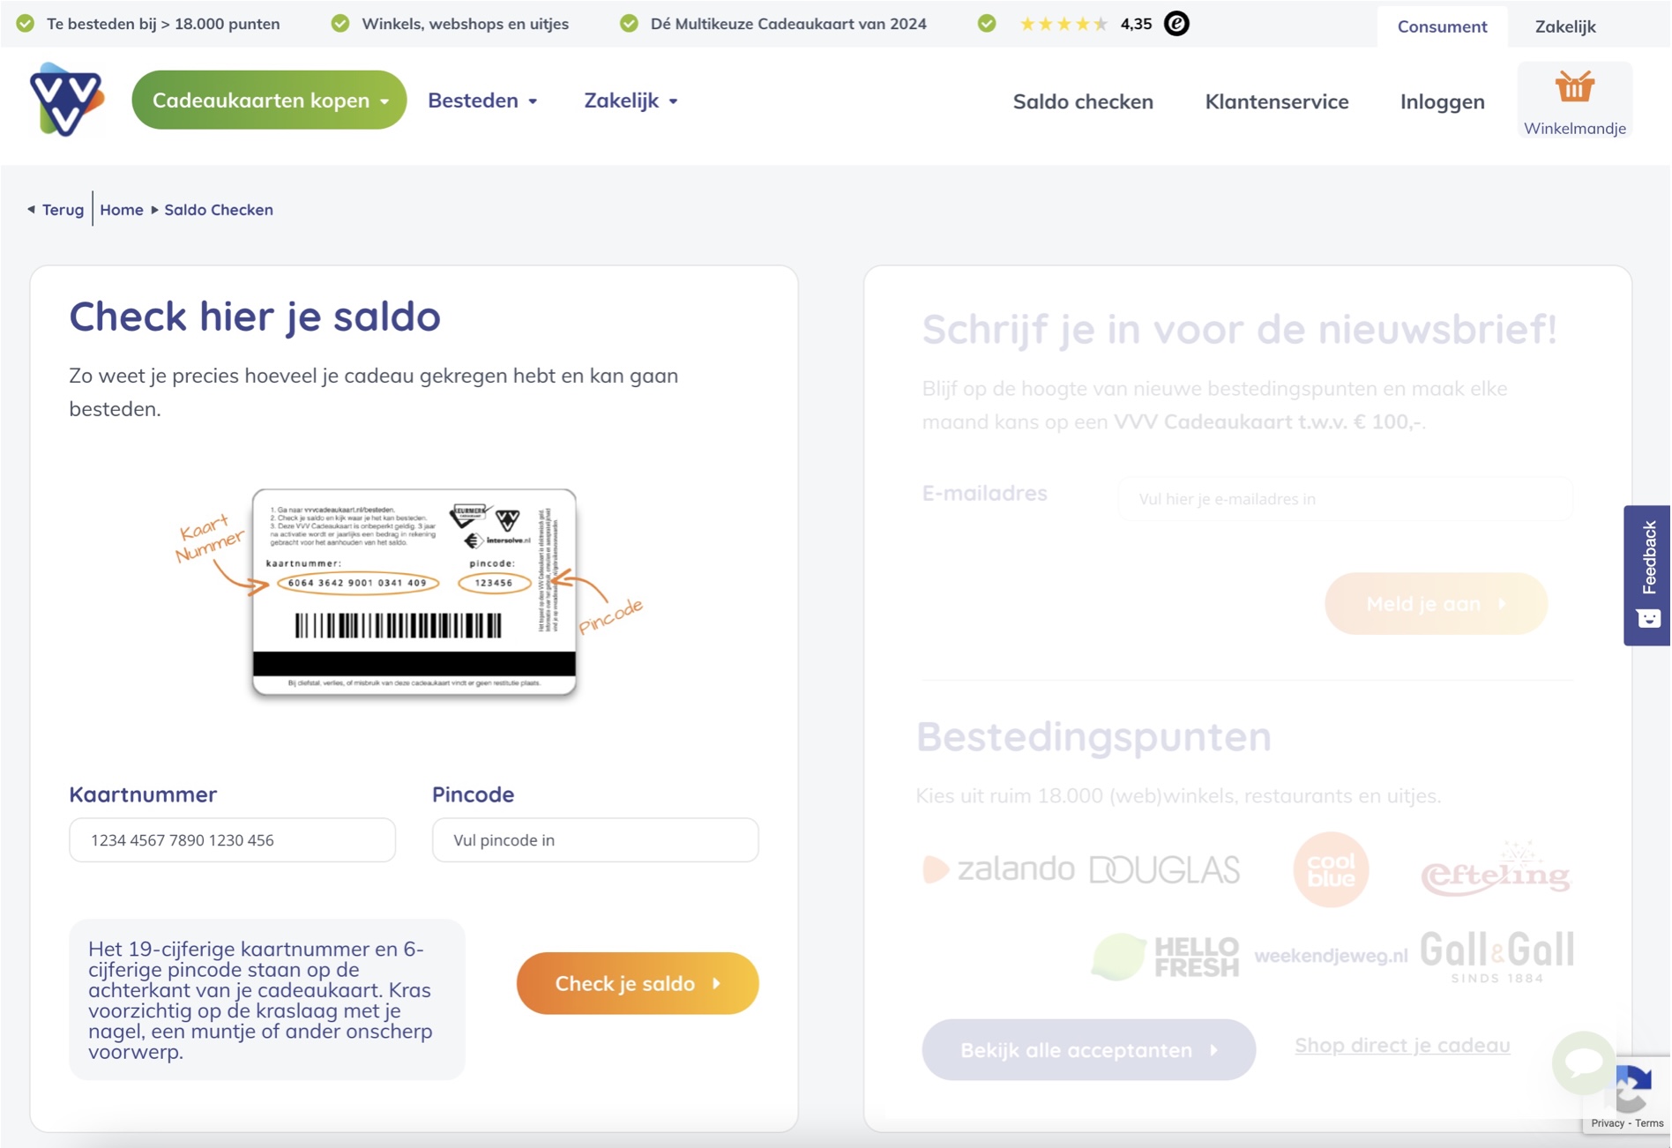Select the Douglas brand logo
The image size is (1672, 1148).
point(1164,868)
